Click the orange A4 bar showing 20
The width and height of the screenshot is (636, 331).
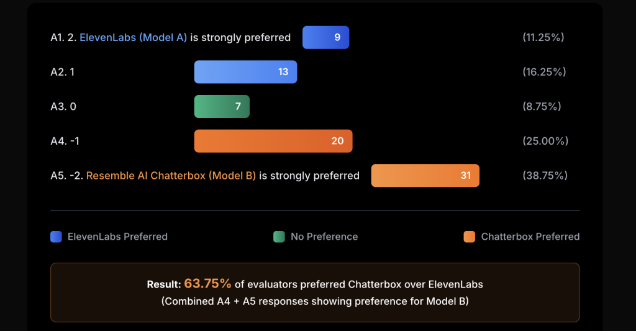click(273, 141)
